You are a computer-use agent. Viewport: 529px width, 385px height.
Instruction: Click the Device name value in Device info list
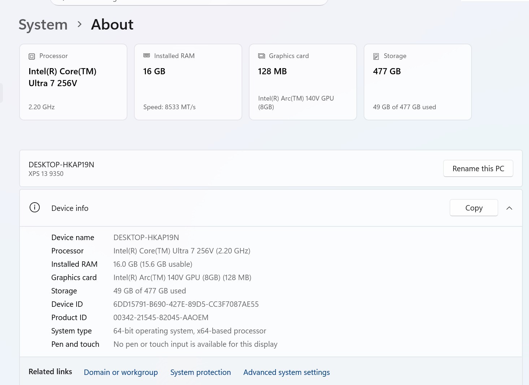[146, 238]
